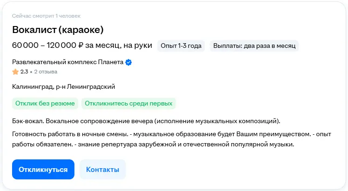The image size is (348, 191).
Task: Click the Сейчас смотрит 1 человек notice
Action: tap(46, 16)
